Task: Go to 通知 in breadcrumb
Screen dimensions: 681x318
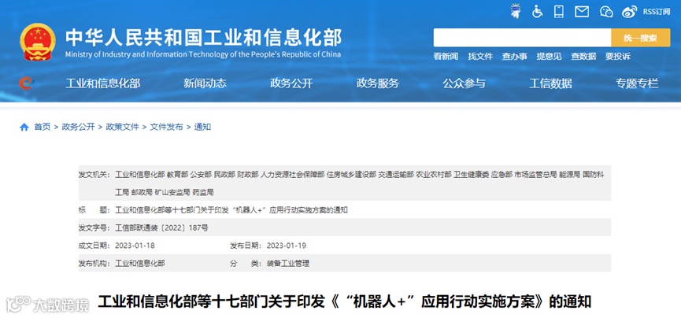Action: click(202, 127)
